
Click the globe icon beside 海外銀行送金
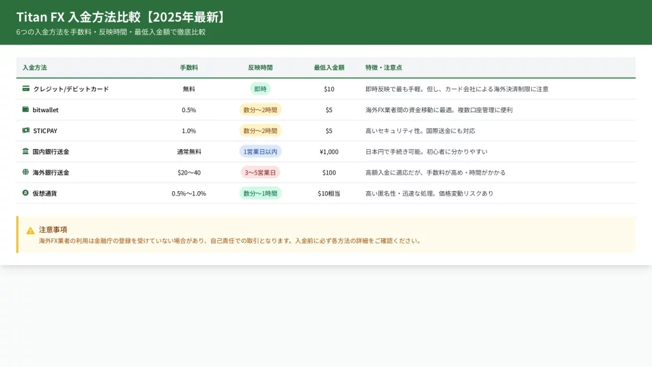tap(25, 172)
